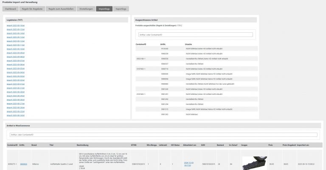Viewport: 326px width, 170px height.
Task: Click the Brand column header in WooCommerce table
Action: pyautogui.click(x=35, y=145)
